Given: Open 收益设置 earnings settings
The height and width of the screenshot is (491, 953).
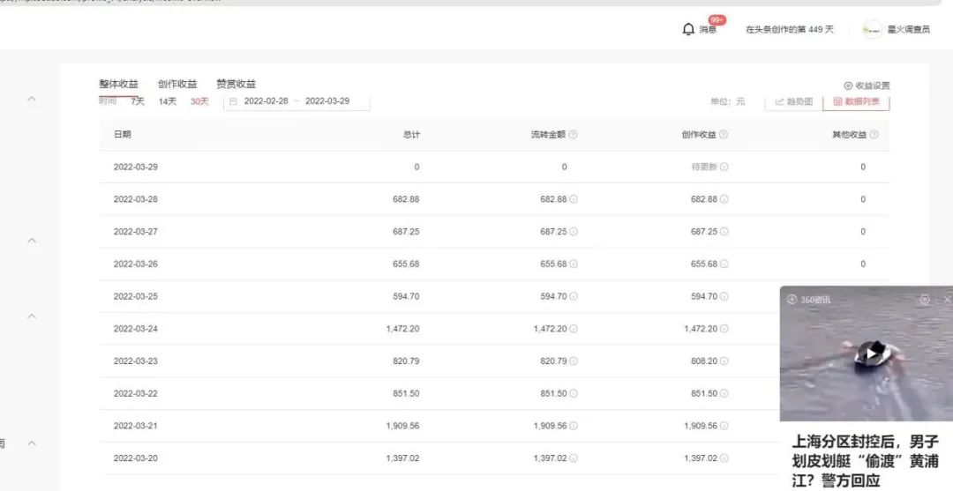Looking at the screenshot, I should pyautogui.click(x=867, y=86).
